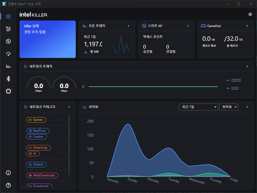Click the 1,197.0 total traffic value
Screen dimensions: 257x193
pyautogui.click(x=93, y=44)
